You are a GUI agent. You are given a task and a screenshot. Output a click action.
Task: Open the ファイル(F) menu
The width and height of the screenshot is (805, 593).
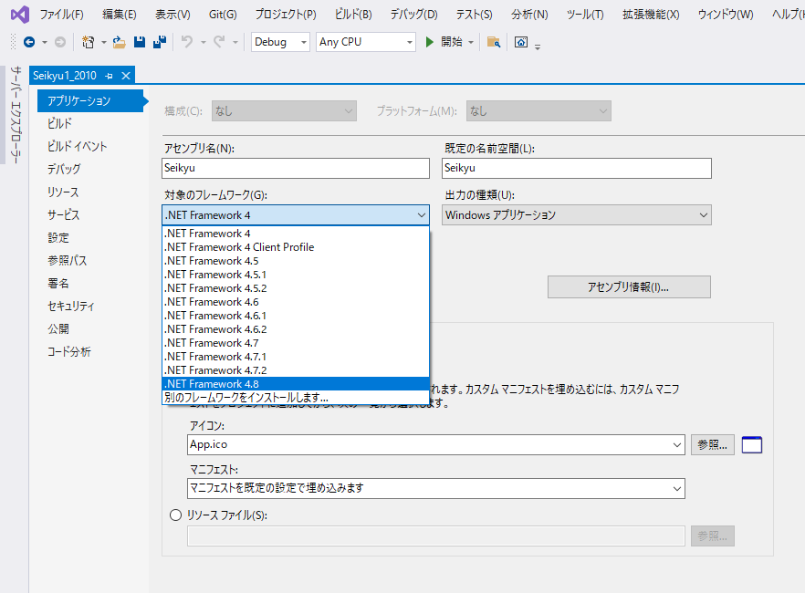point(62,15)
